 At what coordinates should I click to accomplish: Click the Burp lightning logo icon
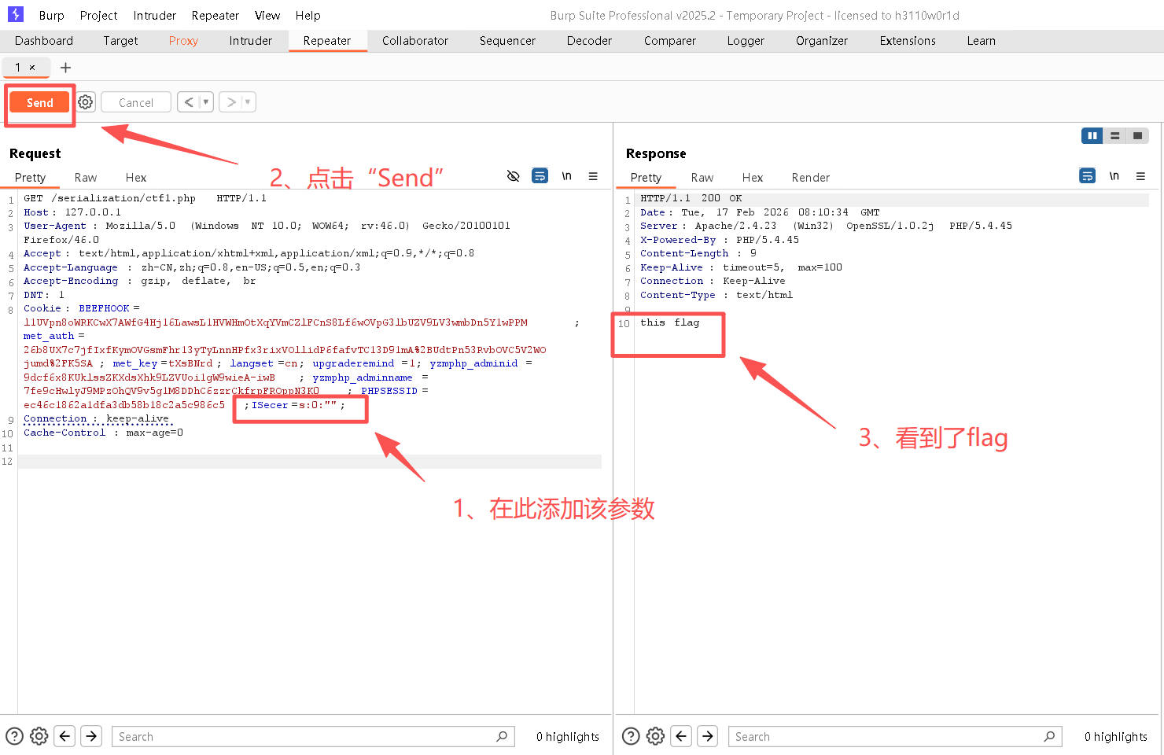(16, 14)
